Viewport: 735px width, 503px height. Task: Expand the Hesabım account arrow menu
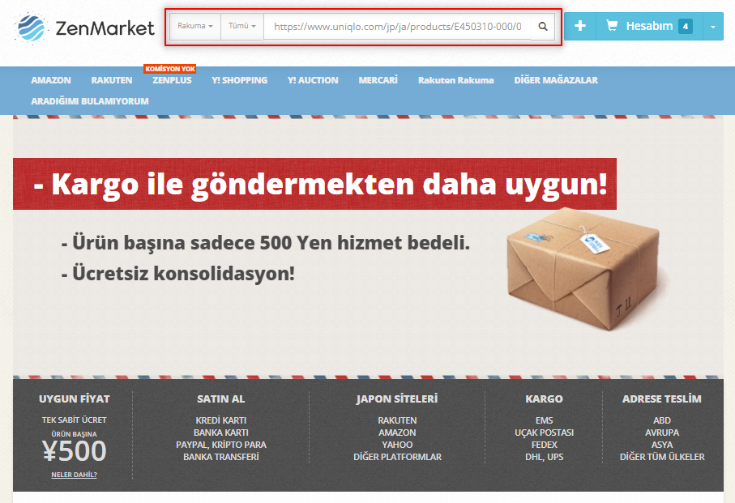[x=713, y=26]
